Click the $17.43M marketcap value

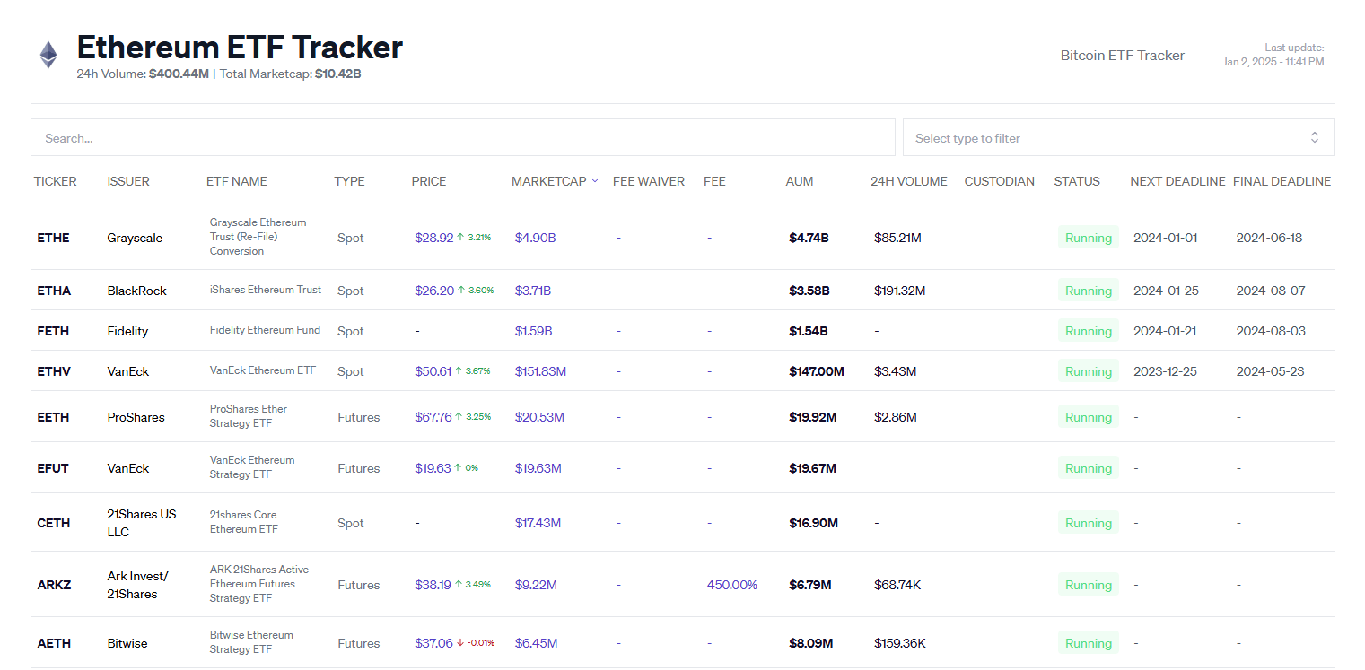pyautogui.click(x=538, y=523)
